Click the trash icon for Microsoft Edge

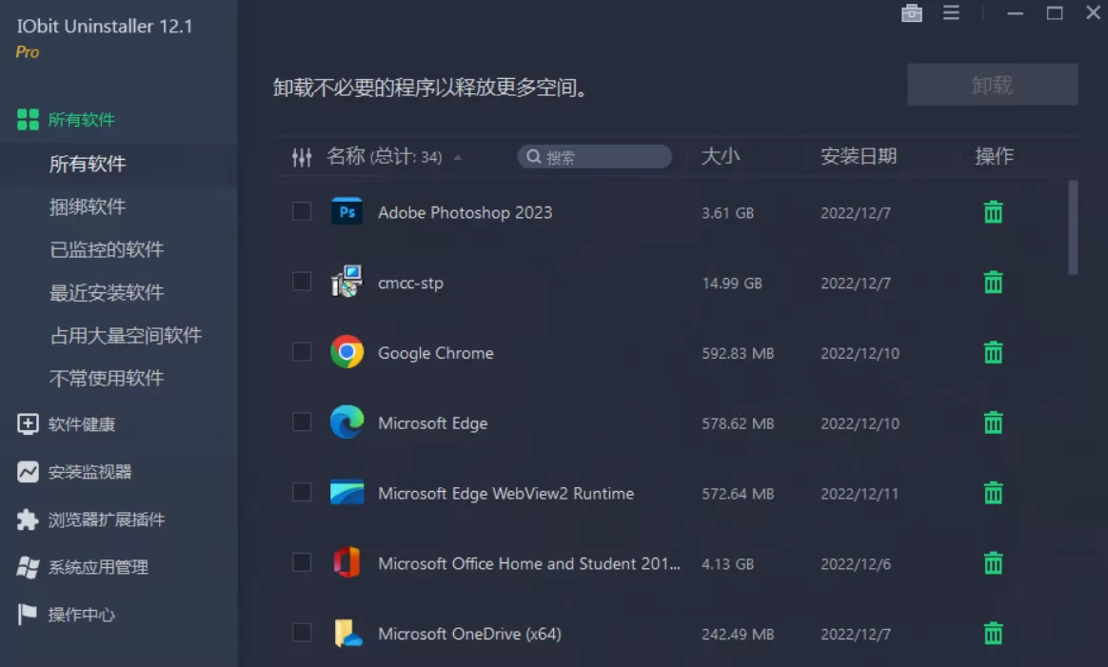pyautogui.click(x=993, y=422)
